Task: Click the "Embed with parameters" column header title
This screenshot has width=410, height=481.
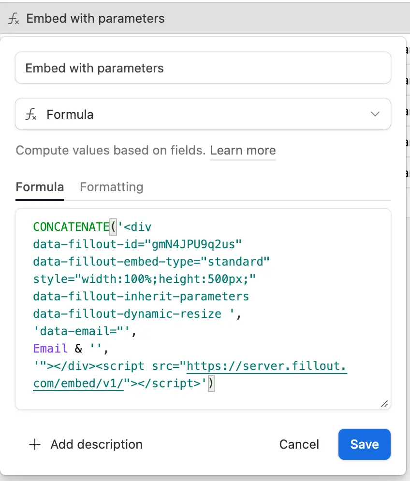Action: tap(95, 19)
